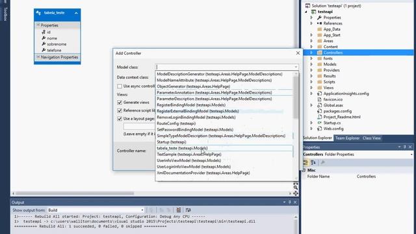Click the zoom magnifier icon below designer

tap(296, 188)
